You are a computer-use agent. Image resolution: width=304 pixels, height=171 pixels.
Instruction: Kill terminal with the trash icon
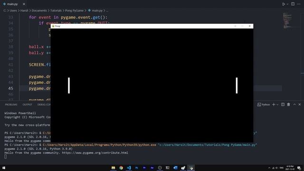click(288, 104)
